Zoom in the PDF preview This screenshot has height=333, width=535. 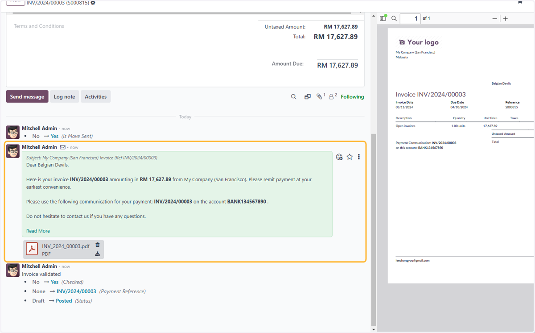point(506,18)
